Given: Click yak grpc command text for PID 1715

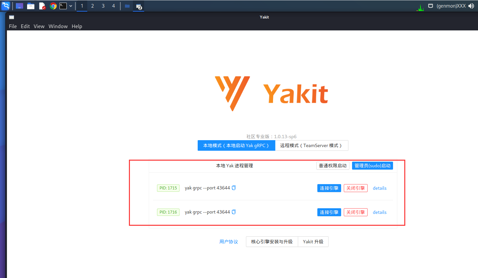Looking at the screenshot, I should (207, 188).
